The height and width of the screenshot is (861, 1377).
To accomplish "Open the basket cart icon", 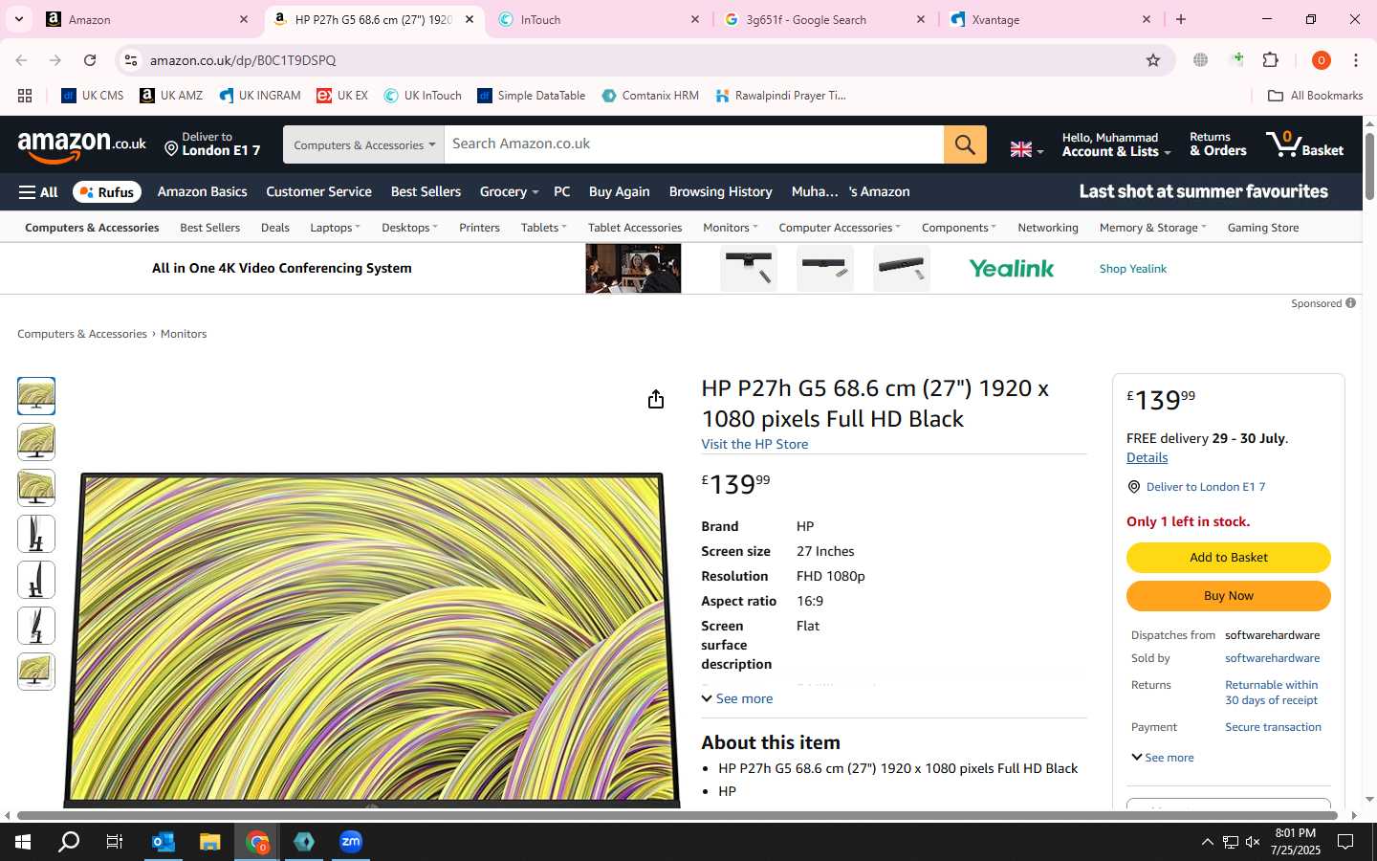I will click(1305, 144).
